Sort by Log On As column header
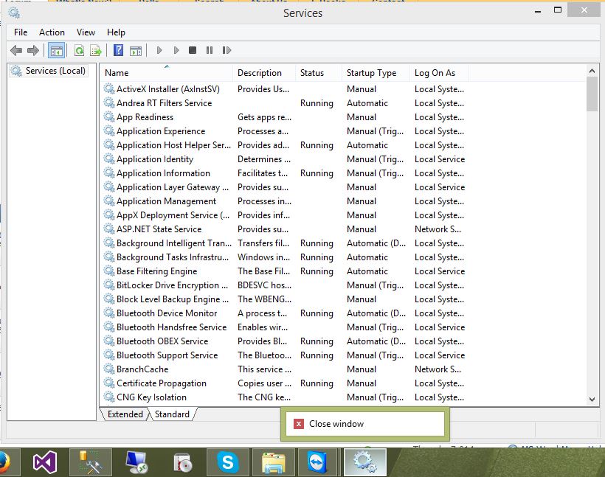Viewport: 605px width, 477px height. [x=439, y=73]
